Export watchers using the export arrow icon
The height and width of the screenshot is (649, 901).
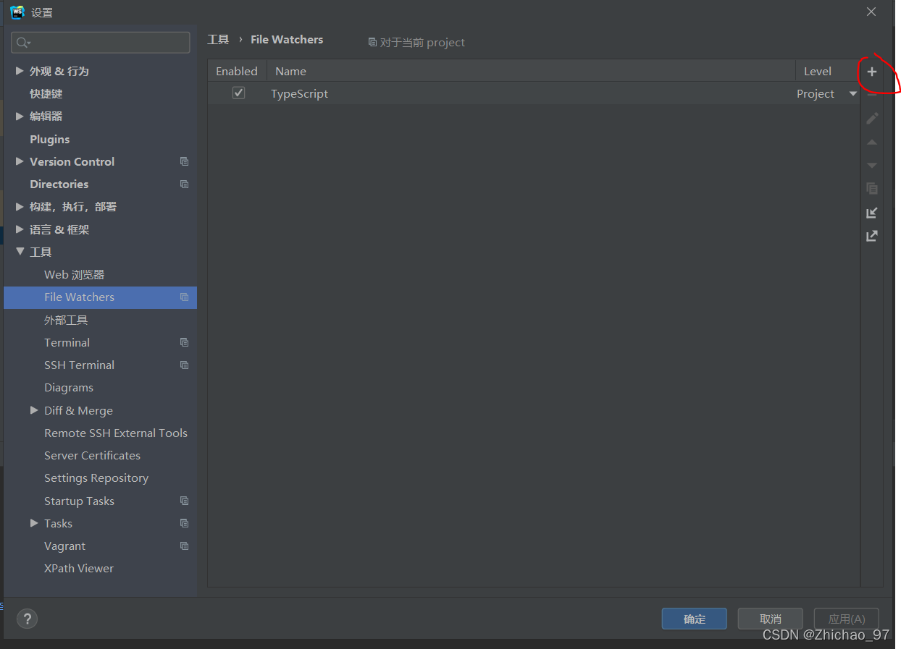(872, 235)
